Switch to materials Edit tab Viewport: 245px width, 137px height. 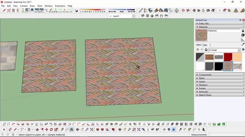click(x=205, y=45)
